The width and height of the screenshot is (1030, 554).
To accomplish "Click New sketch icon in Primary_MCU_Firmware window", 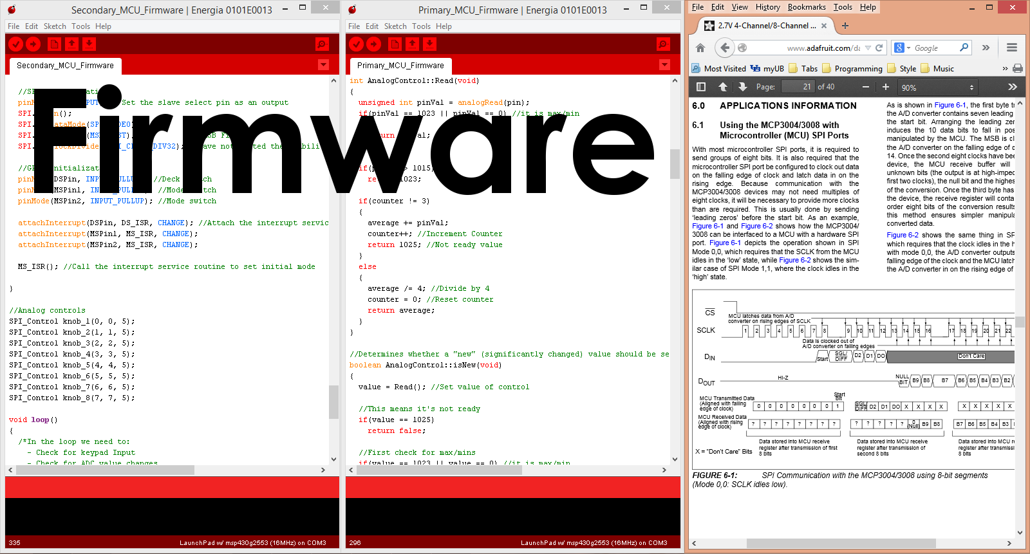I will tap(395, 44).
